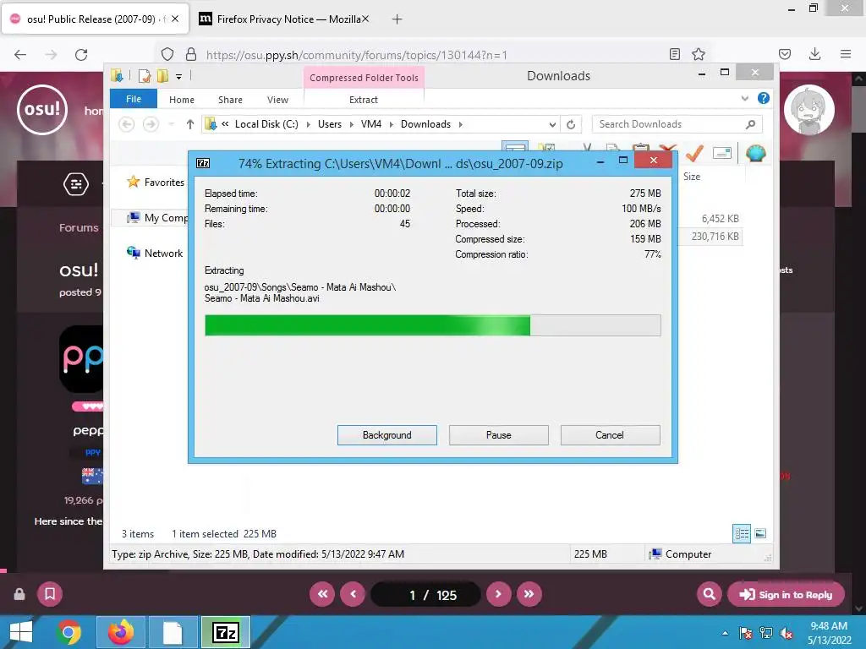Go back in Firefox
Viewport: 866px width, 649px height.
(x=20, y=54)
